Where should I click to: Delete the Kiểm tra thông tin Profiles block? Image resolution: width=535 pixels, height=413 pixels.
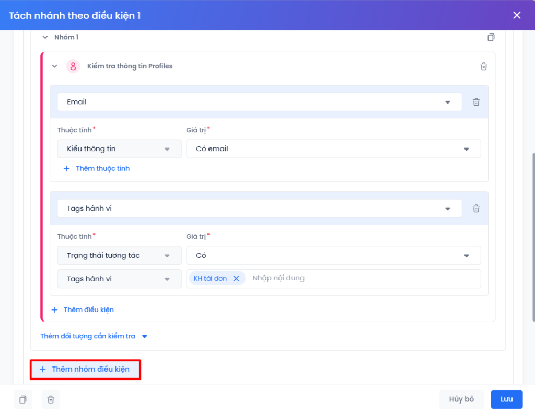point(483,66)
